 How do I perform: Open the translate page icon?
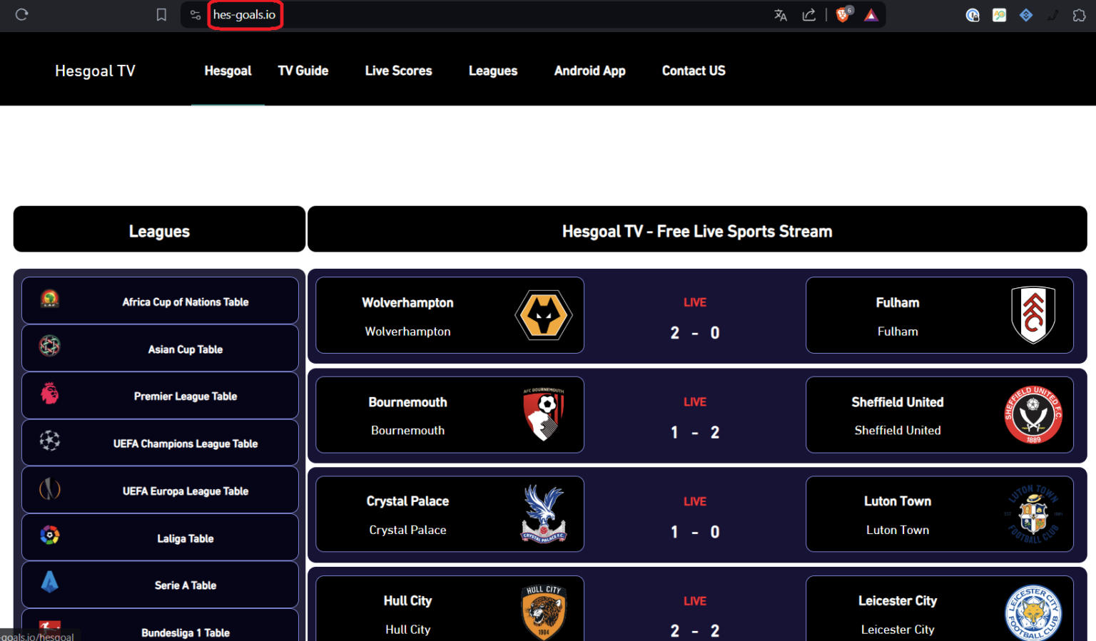click(780, 15)
